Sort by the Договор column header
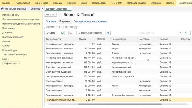 [x=164, y=39]
